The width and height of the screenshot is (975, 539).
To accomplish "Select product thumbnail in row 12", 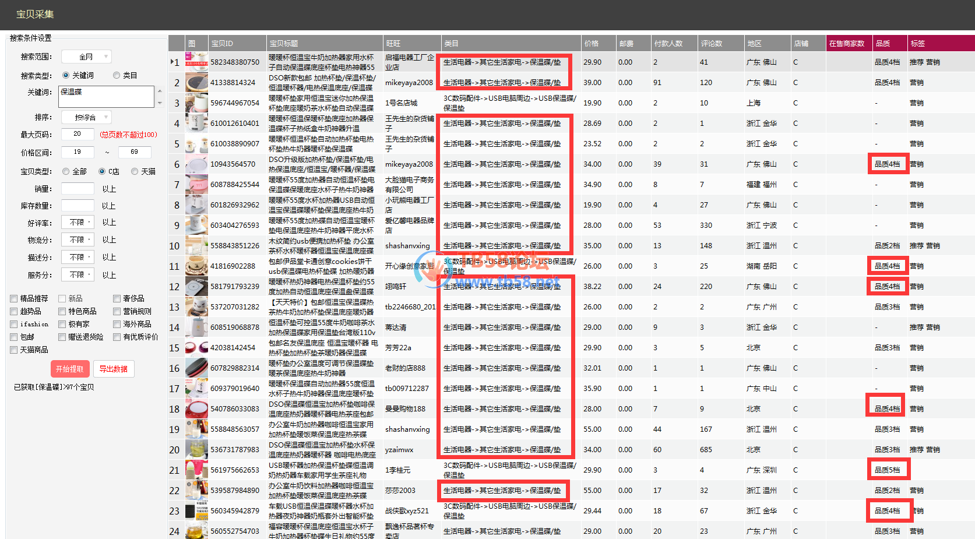I will pyautogui.click(x=196, y=287).
